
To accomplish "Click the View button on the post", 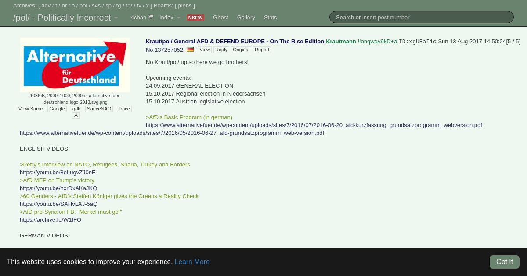I will (x=205, y=50).
